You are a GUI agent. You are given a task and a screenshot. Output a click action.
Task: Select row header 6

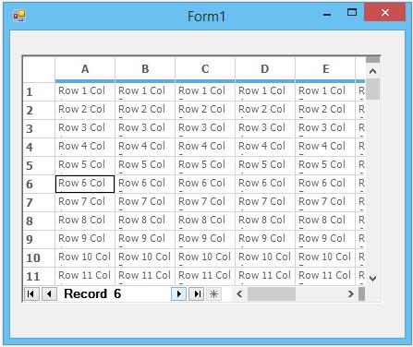[x=39, y=184]
